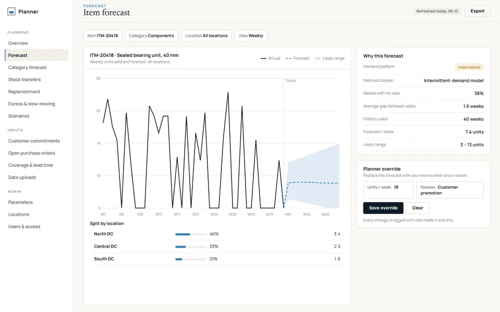
Task: Click the Actual legend entry
Action: [270, 58]
